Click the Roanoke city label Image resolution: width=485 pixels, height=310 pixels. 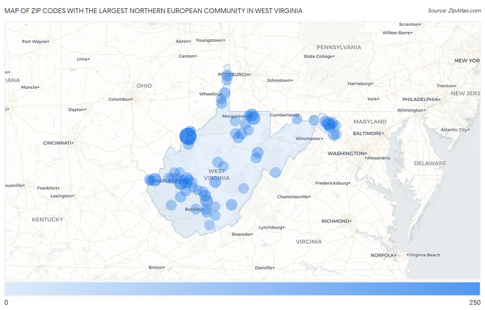[241, 234]
